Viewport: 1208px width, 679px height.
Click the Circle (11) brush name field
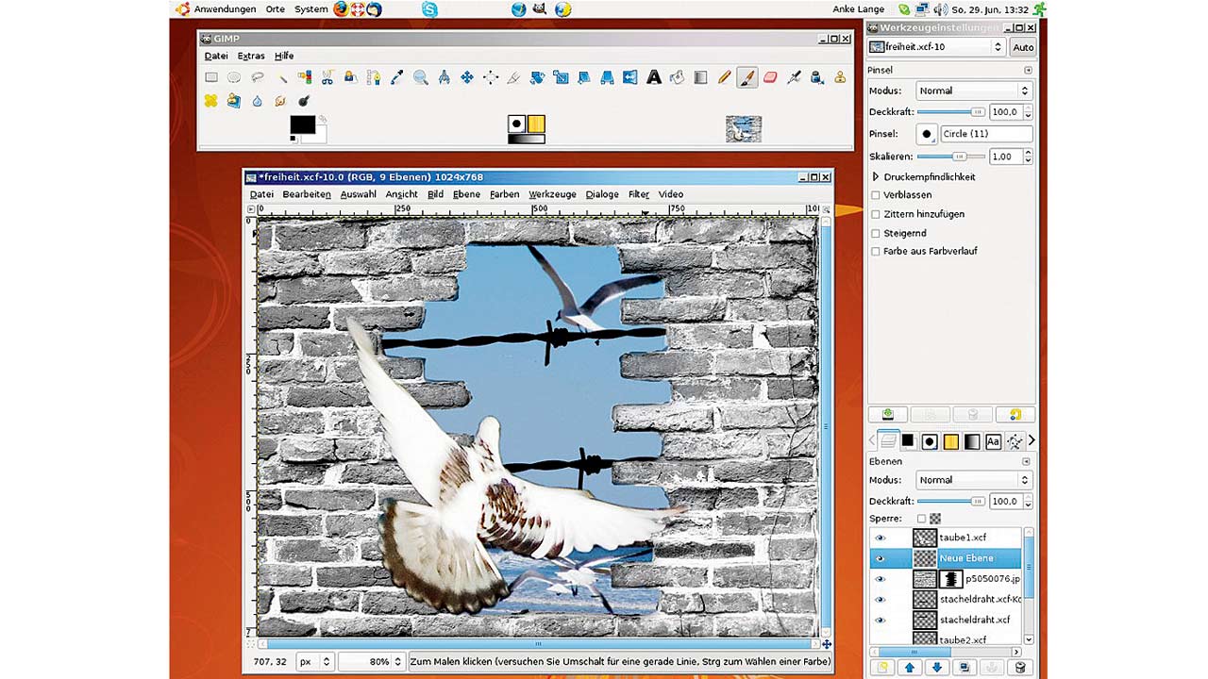(x=986, y=134)
